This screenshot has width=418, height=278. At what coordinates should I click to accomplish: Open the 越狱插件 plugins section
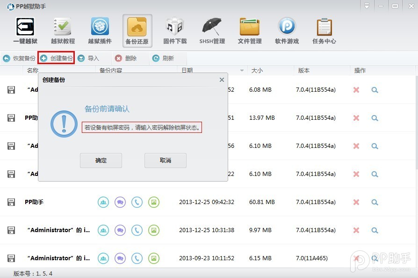coord(100,30)
